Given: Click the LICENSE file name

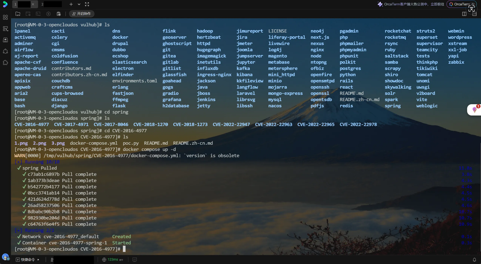Looking at the screenshot, I should 277,31.
